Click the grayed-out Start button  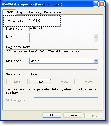coord(17,82)
